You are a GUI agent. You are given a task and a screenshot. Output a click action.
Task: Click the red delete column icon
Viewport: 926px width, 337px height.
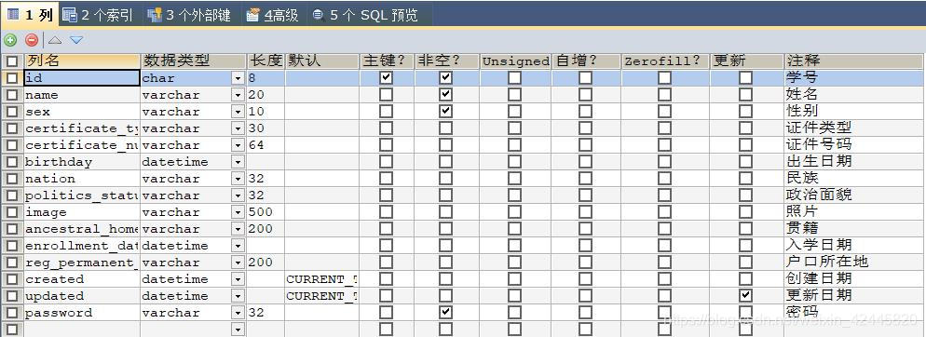pyautogui.click(x=32, y=40)
